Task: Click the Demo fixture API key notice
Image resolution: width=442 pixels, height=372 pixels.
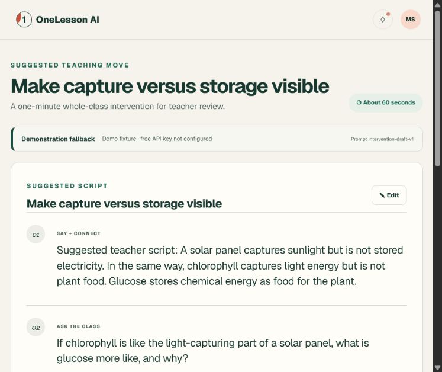Action: pos(157,139)
